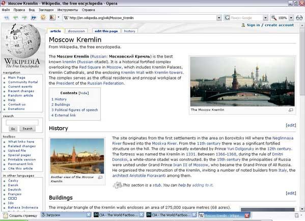The height and width of the screenshot is (221, 305).
Task: Go forward using the green Forward arrow
Action: [24, 18]
